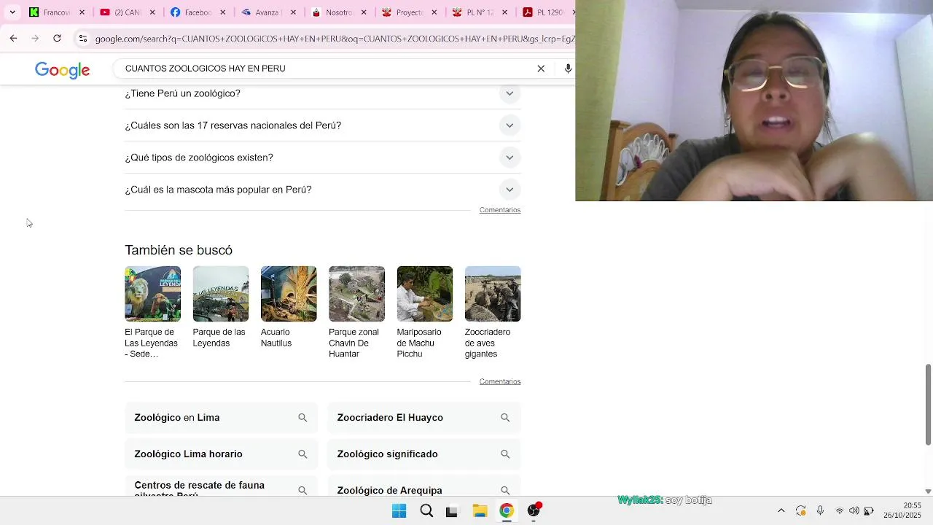Search related: Zoológico en Lima
The height and width of the screenshot is (525, 933).
click(222, 418)
